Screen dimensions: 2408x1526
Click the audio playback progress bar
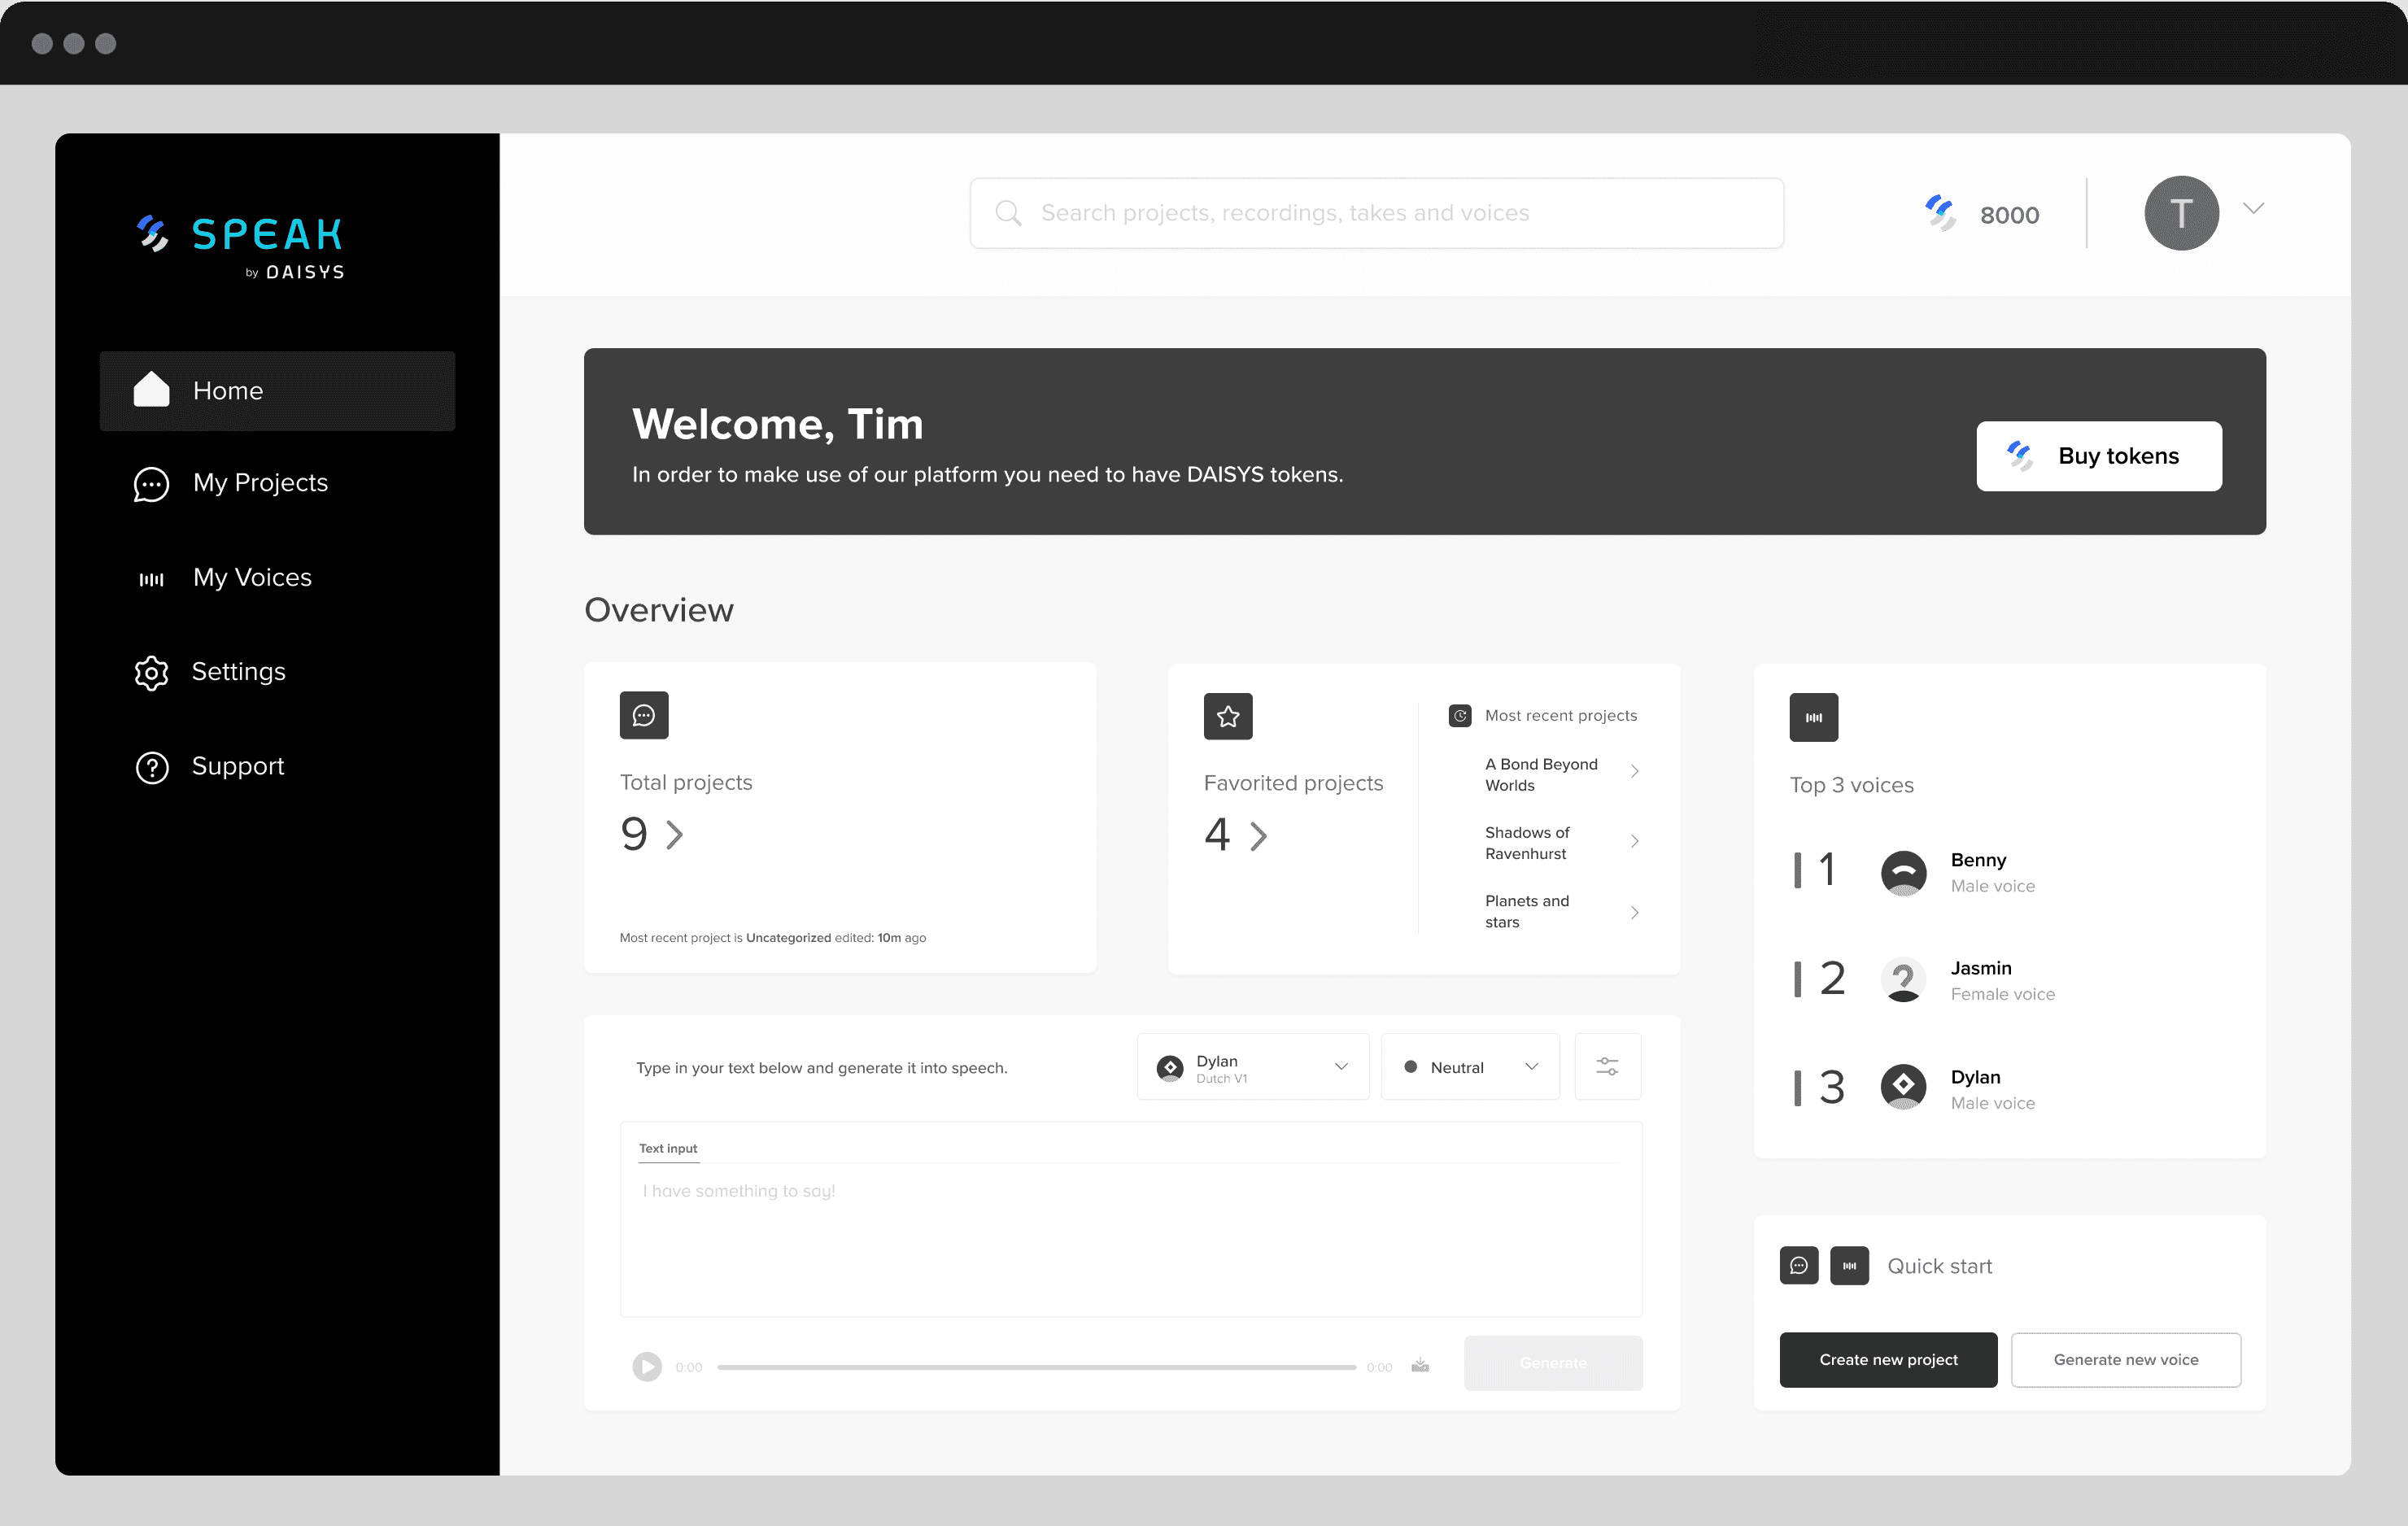click(1036, 1367)
